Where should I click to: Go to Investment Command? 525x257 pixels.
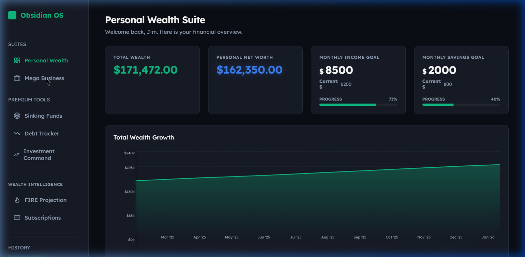(44, 155)
